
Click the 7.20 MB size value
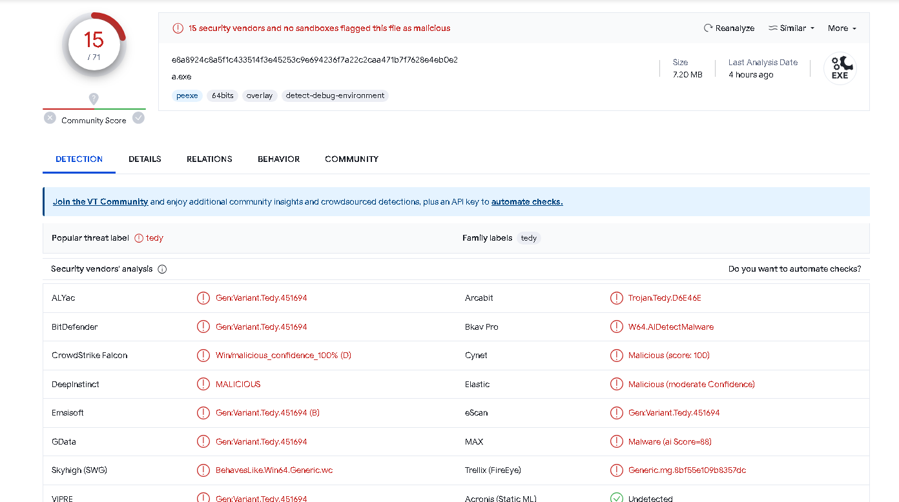click(687, 75)
